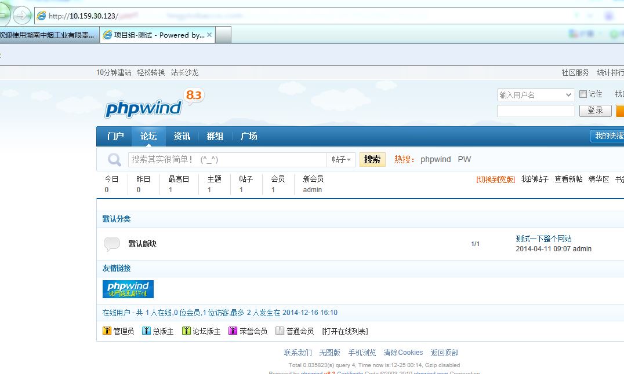Click the 清除Cookies footer link
This screenshot has height=374, width=624.
(x=403, y=353)
